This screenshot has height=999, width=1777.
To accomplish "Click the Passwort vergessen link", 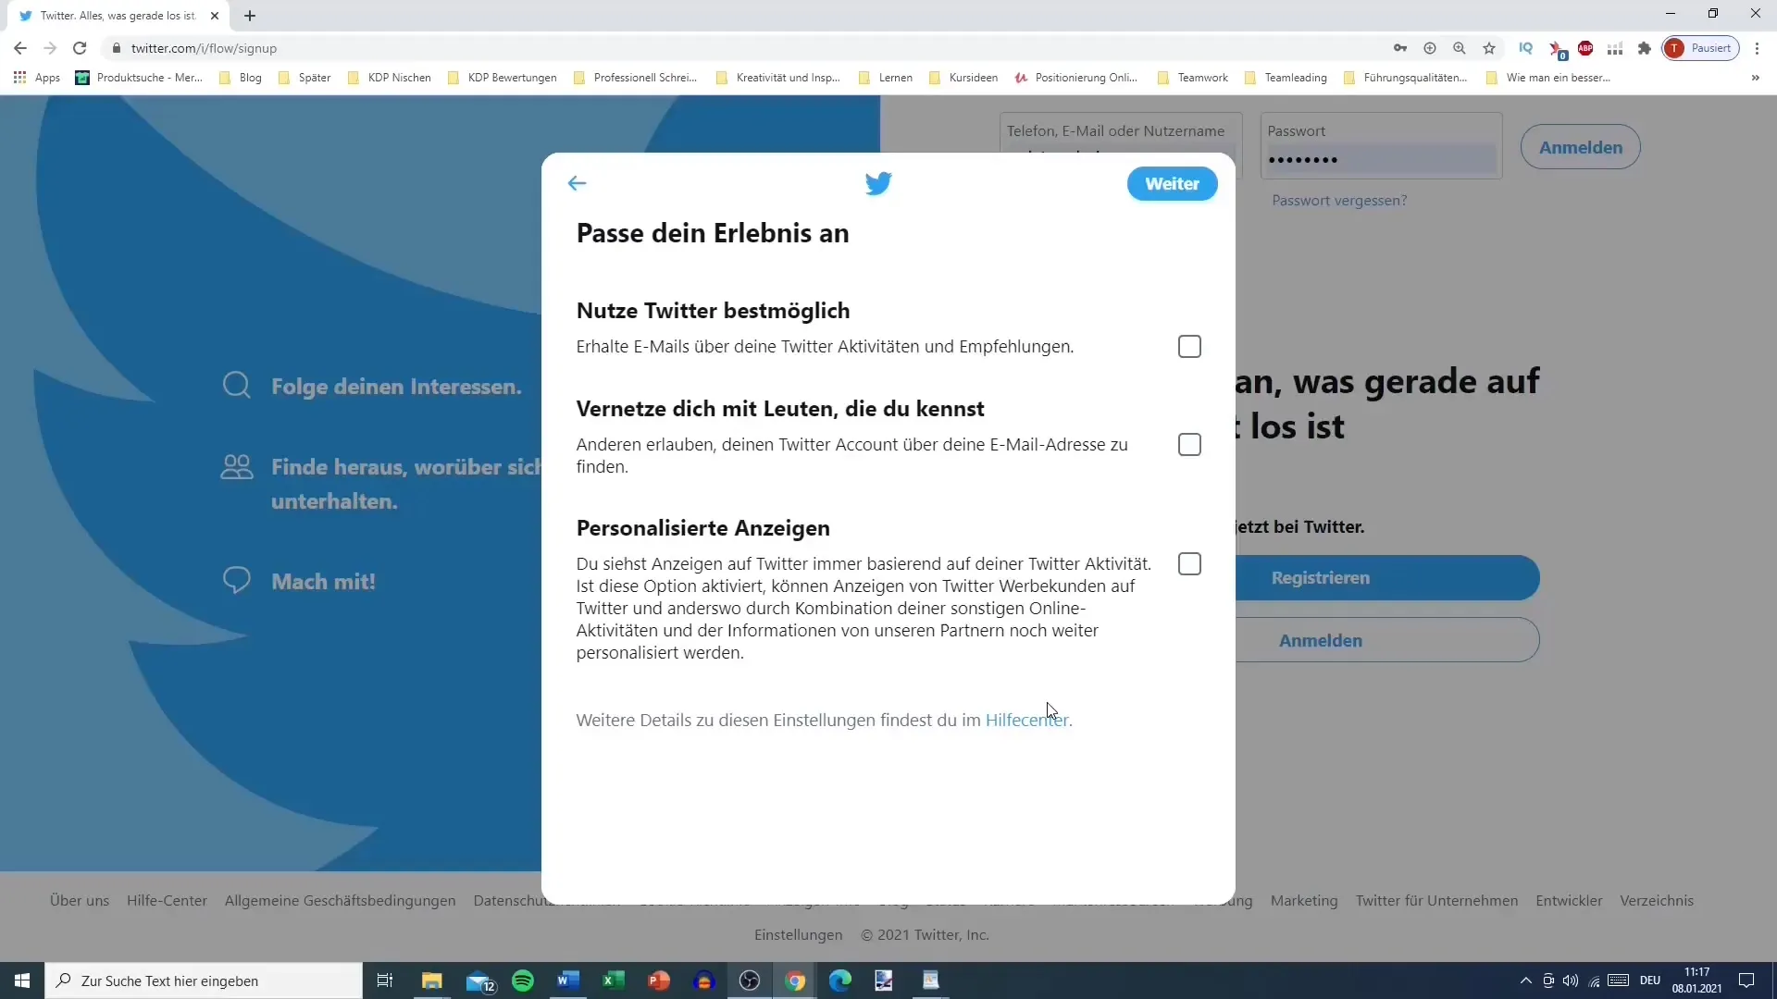I will 1339,200.
